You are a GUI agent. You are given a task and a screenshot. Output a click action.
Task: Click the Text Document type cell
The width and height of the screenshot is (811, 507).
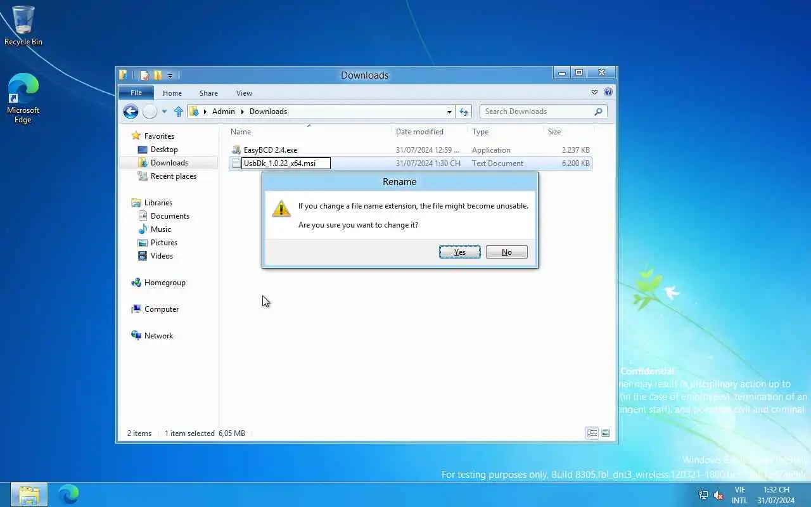point(497,164)
